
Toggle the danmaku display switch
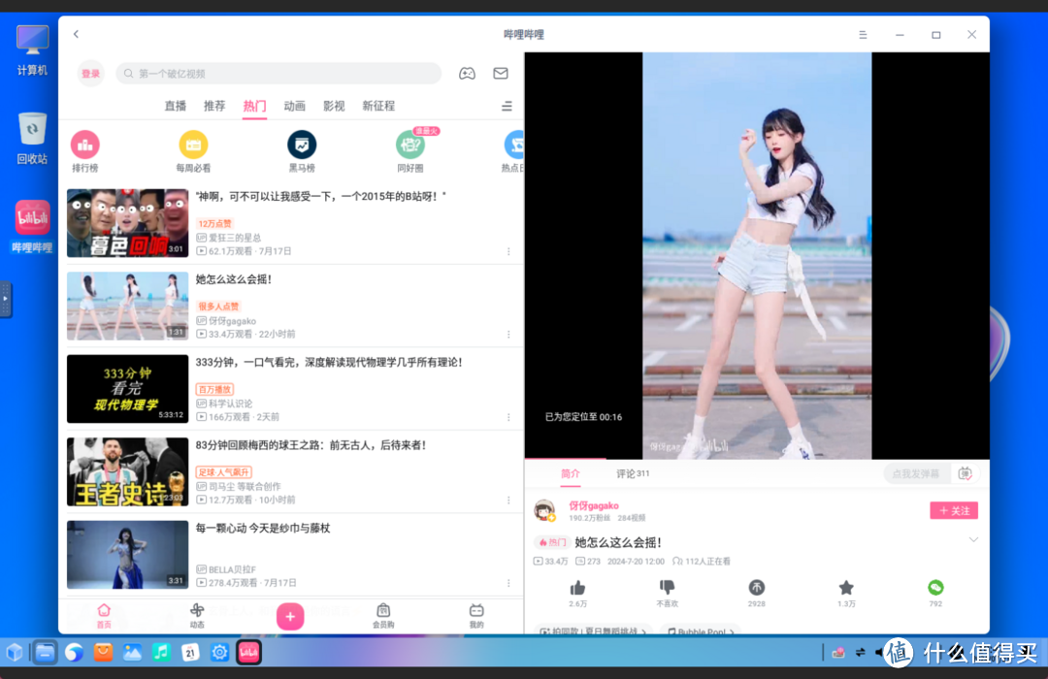click(964, 472)
